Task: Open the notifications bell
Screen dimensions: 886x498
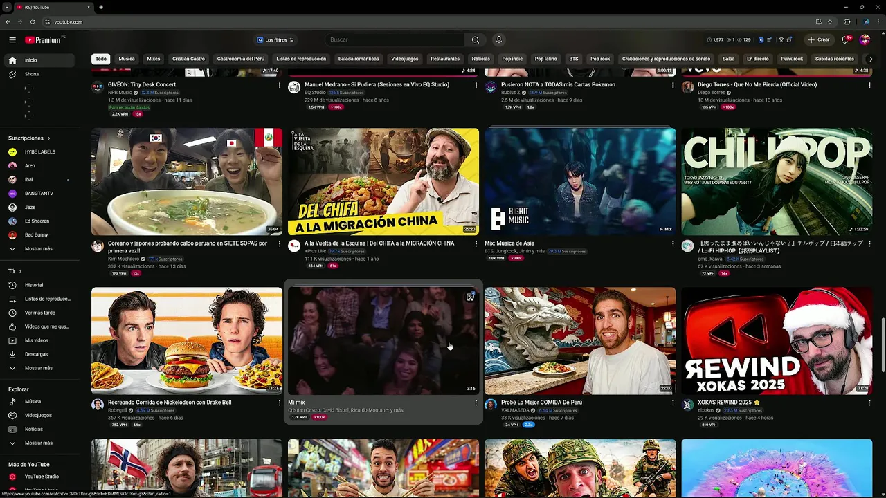Action: point(845,40)
